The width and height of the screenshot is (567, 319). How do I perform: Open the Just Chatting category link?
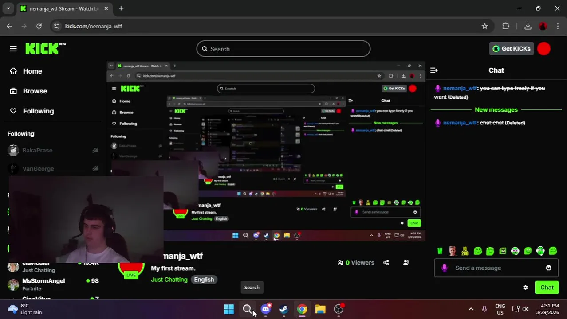tap(169, 280)
